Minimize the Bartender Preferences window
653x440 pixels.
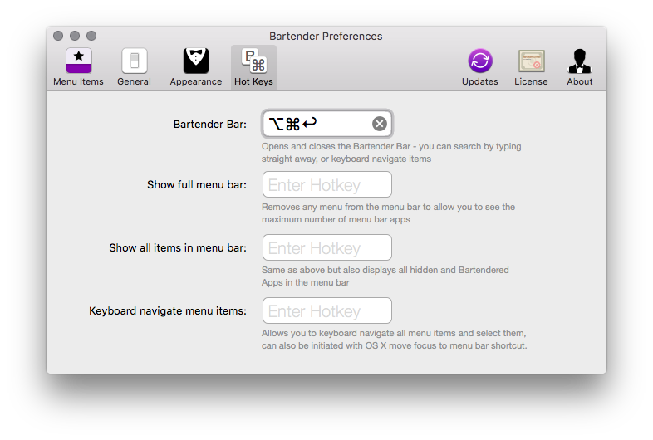(75, 36)
